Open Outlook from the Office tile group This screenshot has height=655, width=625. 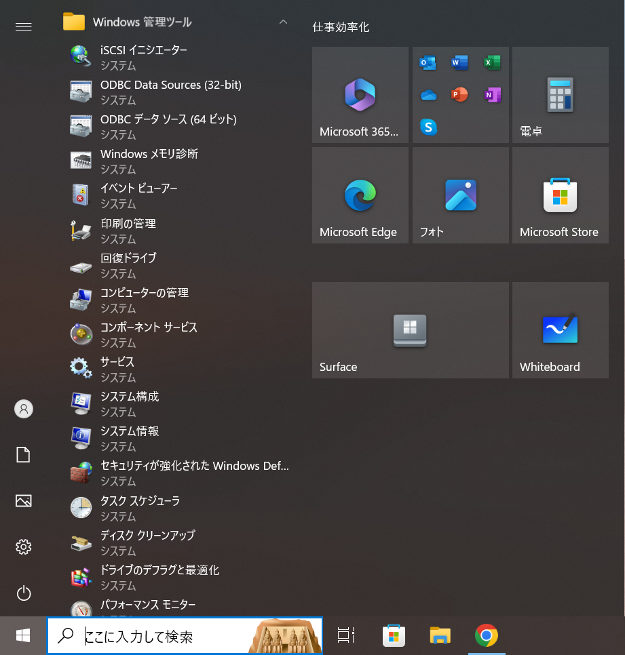[x=428, y=62]
